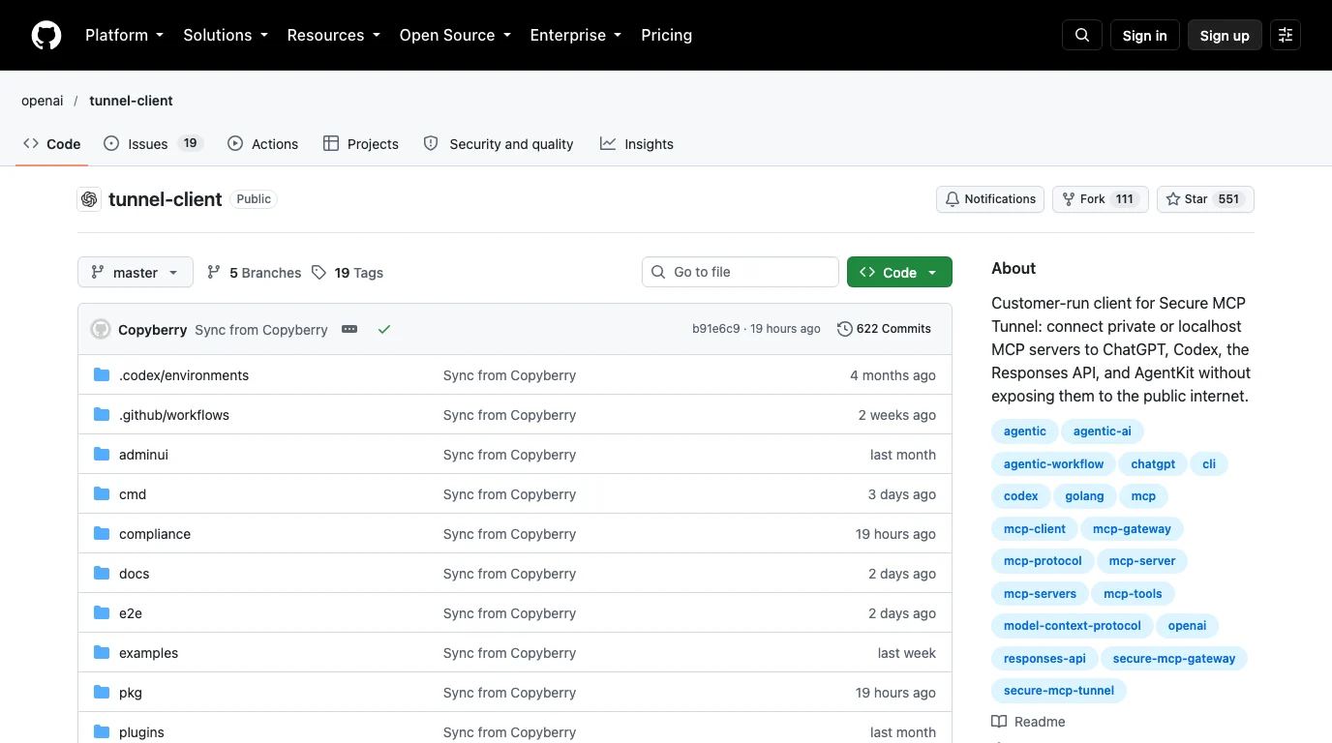The image size is (1332, 743).
Task: Expand the Solutions menu
Action: (226, 35)
